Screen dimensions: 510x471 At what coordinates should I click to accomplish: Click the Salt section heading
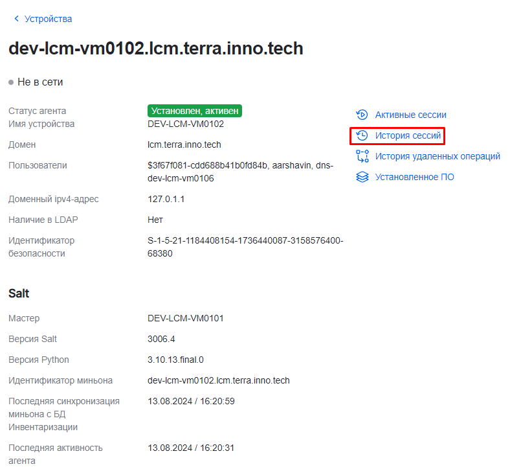click(x=19, y=293)
